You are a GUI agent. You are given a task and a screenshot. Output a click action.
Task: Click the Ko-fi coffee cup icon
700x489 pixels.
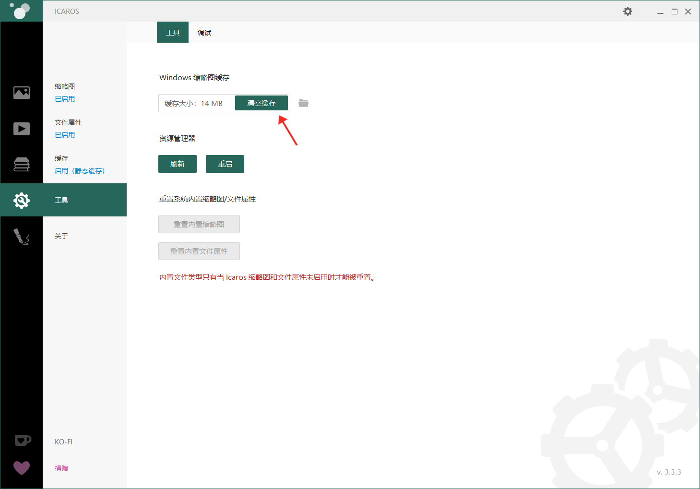(23, 441)
